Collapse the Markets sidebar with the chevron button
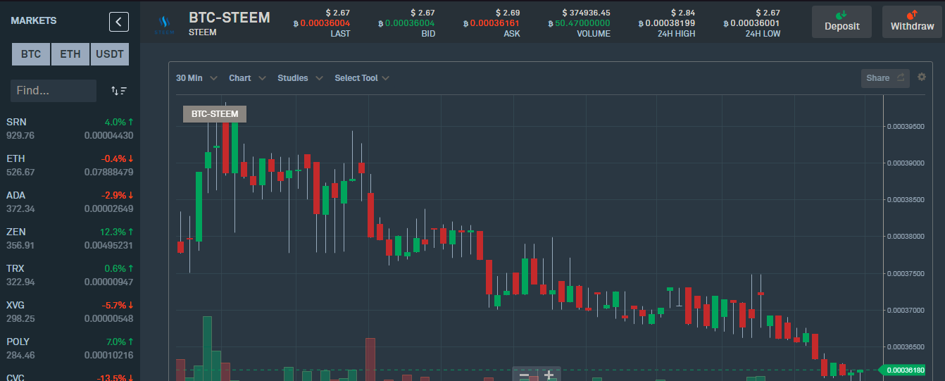 [x=119, y=22]
